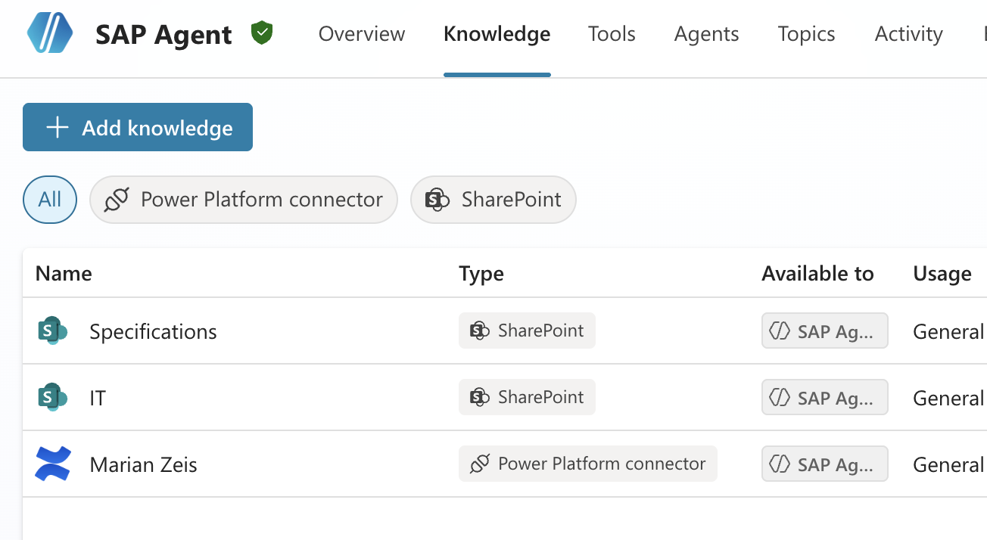This screenshot has width=987, height=540.
Task: Open the Topics tab
Action: point(807,34)
